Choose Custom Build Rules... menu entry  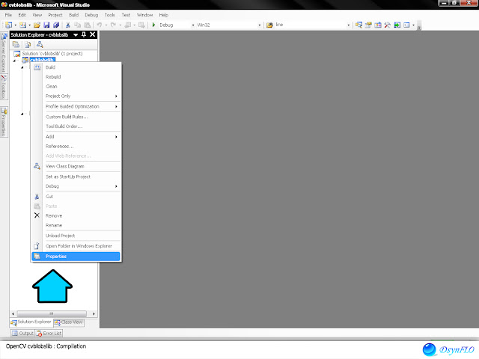point(76,117)
